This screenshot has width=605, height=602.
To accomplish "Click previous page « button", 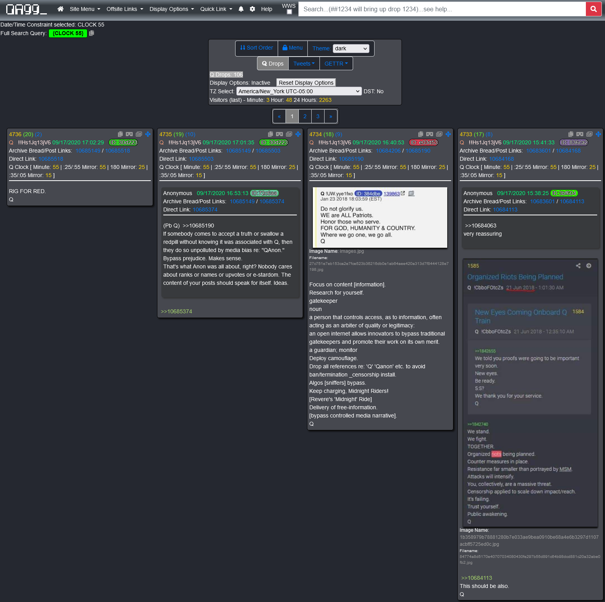I will coord(279,116).
